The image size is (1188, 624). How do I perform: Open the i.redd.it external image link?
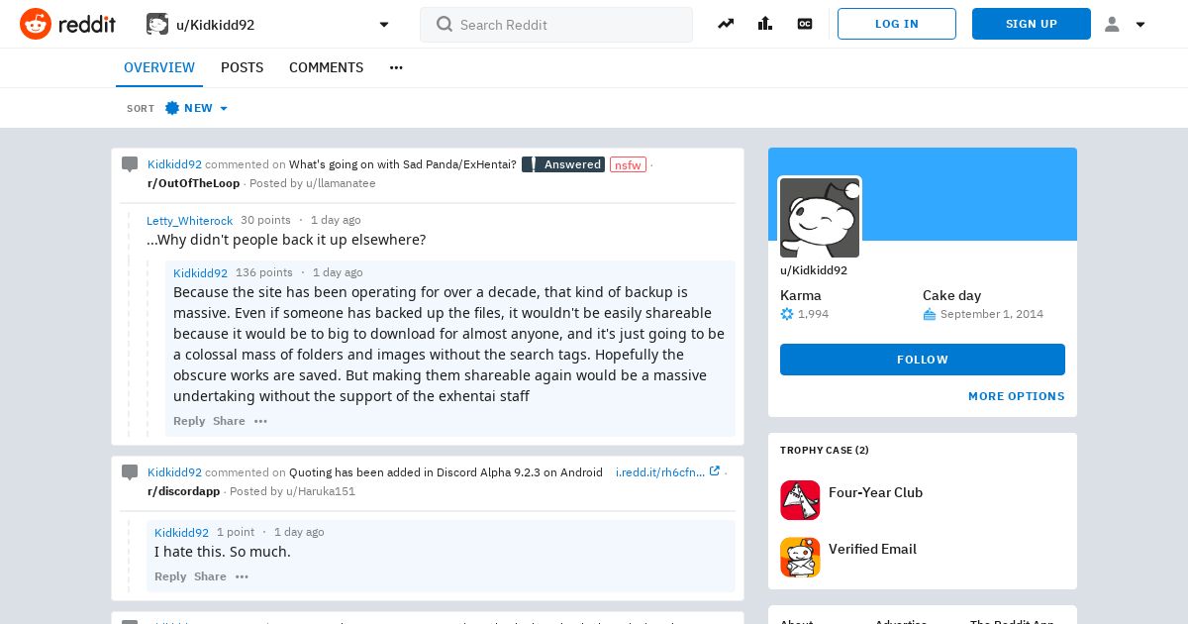tap(667, 472)
